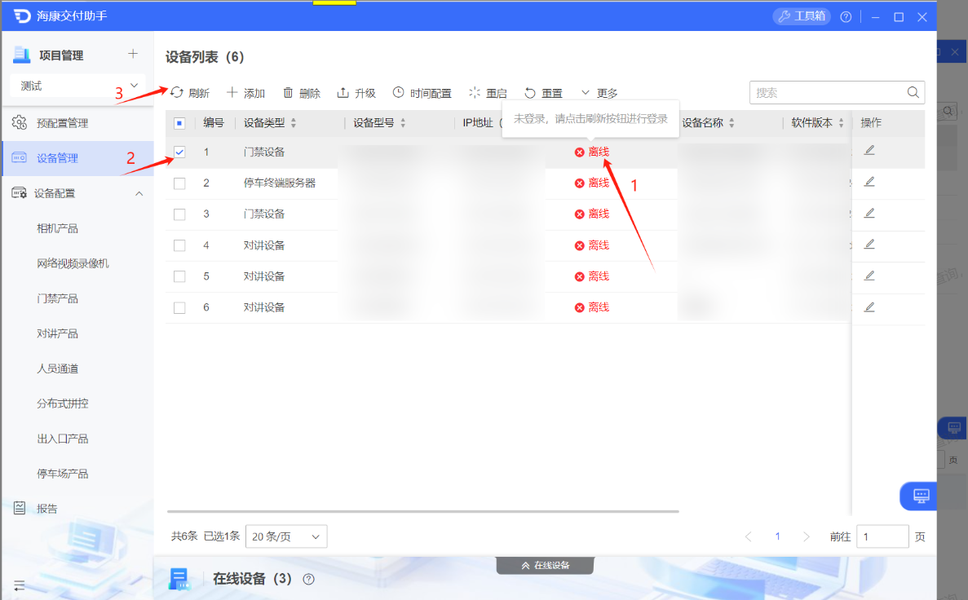
Task: Click 停车终端服务器 device type cell
Action: 280,183
